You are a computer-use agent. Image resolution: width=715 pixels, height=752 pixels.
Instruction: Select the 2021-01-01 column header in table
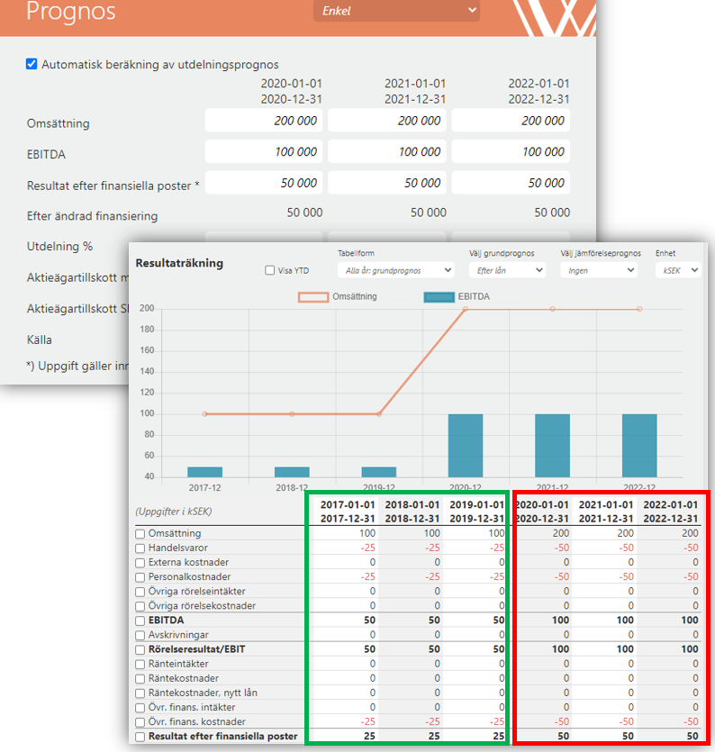(x=606, y=512)
